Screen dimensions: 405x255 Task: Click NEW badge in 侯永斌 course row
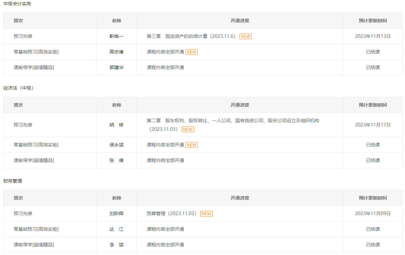(x=191, y=145)
